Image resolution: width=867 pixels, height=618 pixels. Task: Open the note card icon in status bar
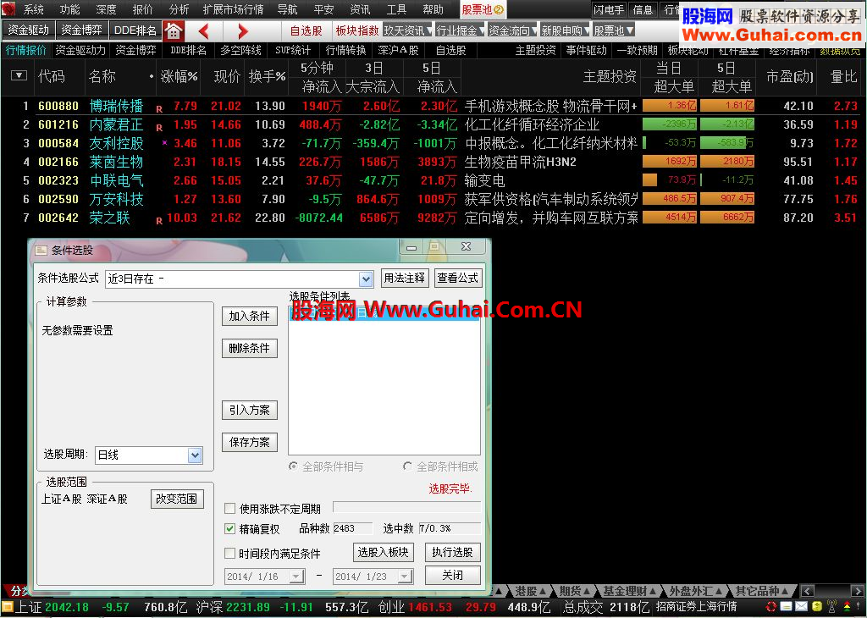tap(786, 607)
